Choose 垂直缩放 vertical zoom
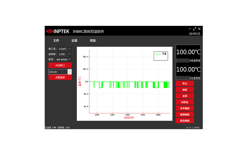Viewport: 248px width, 155px height. [x=185, y=114]
